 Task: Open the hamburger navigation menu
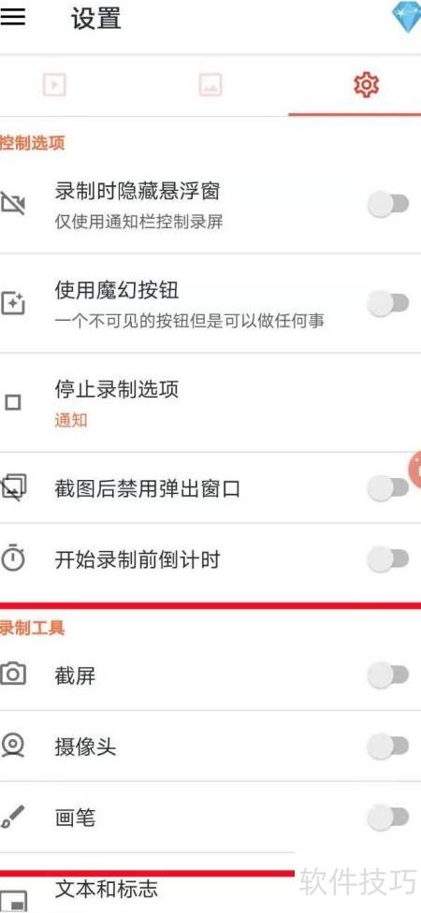click(12, 18)
